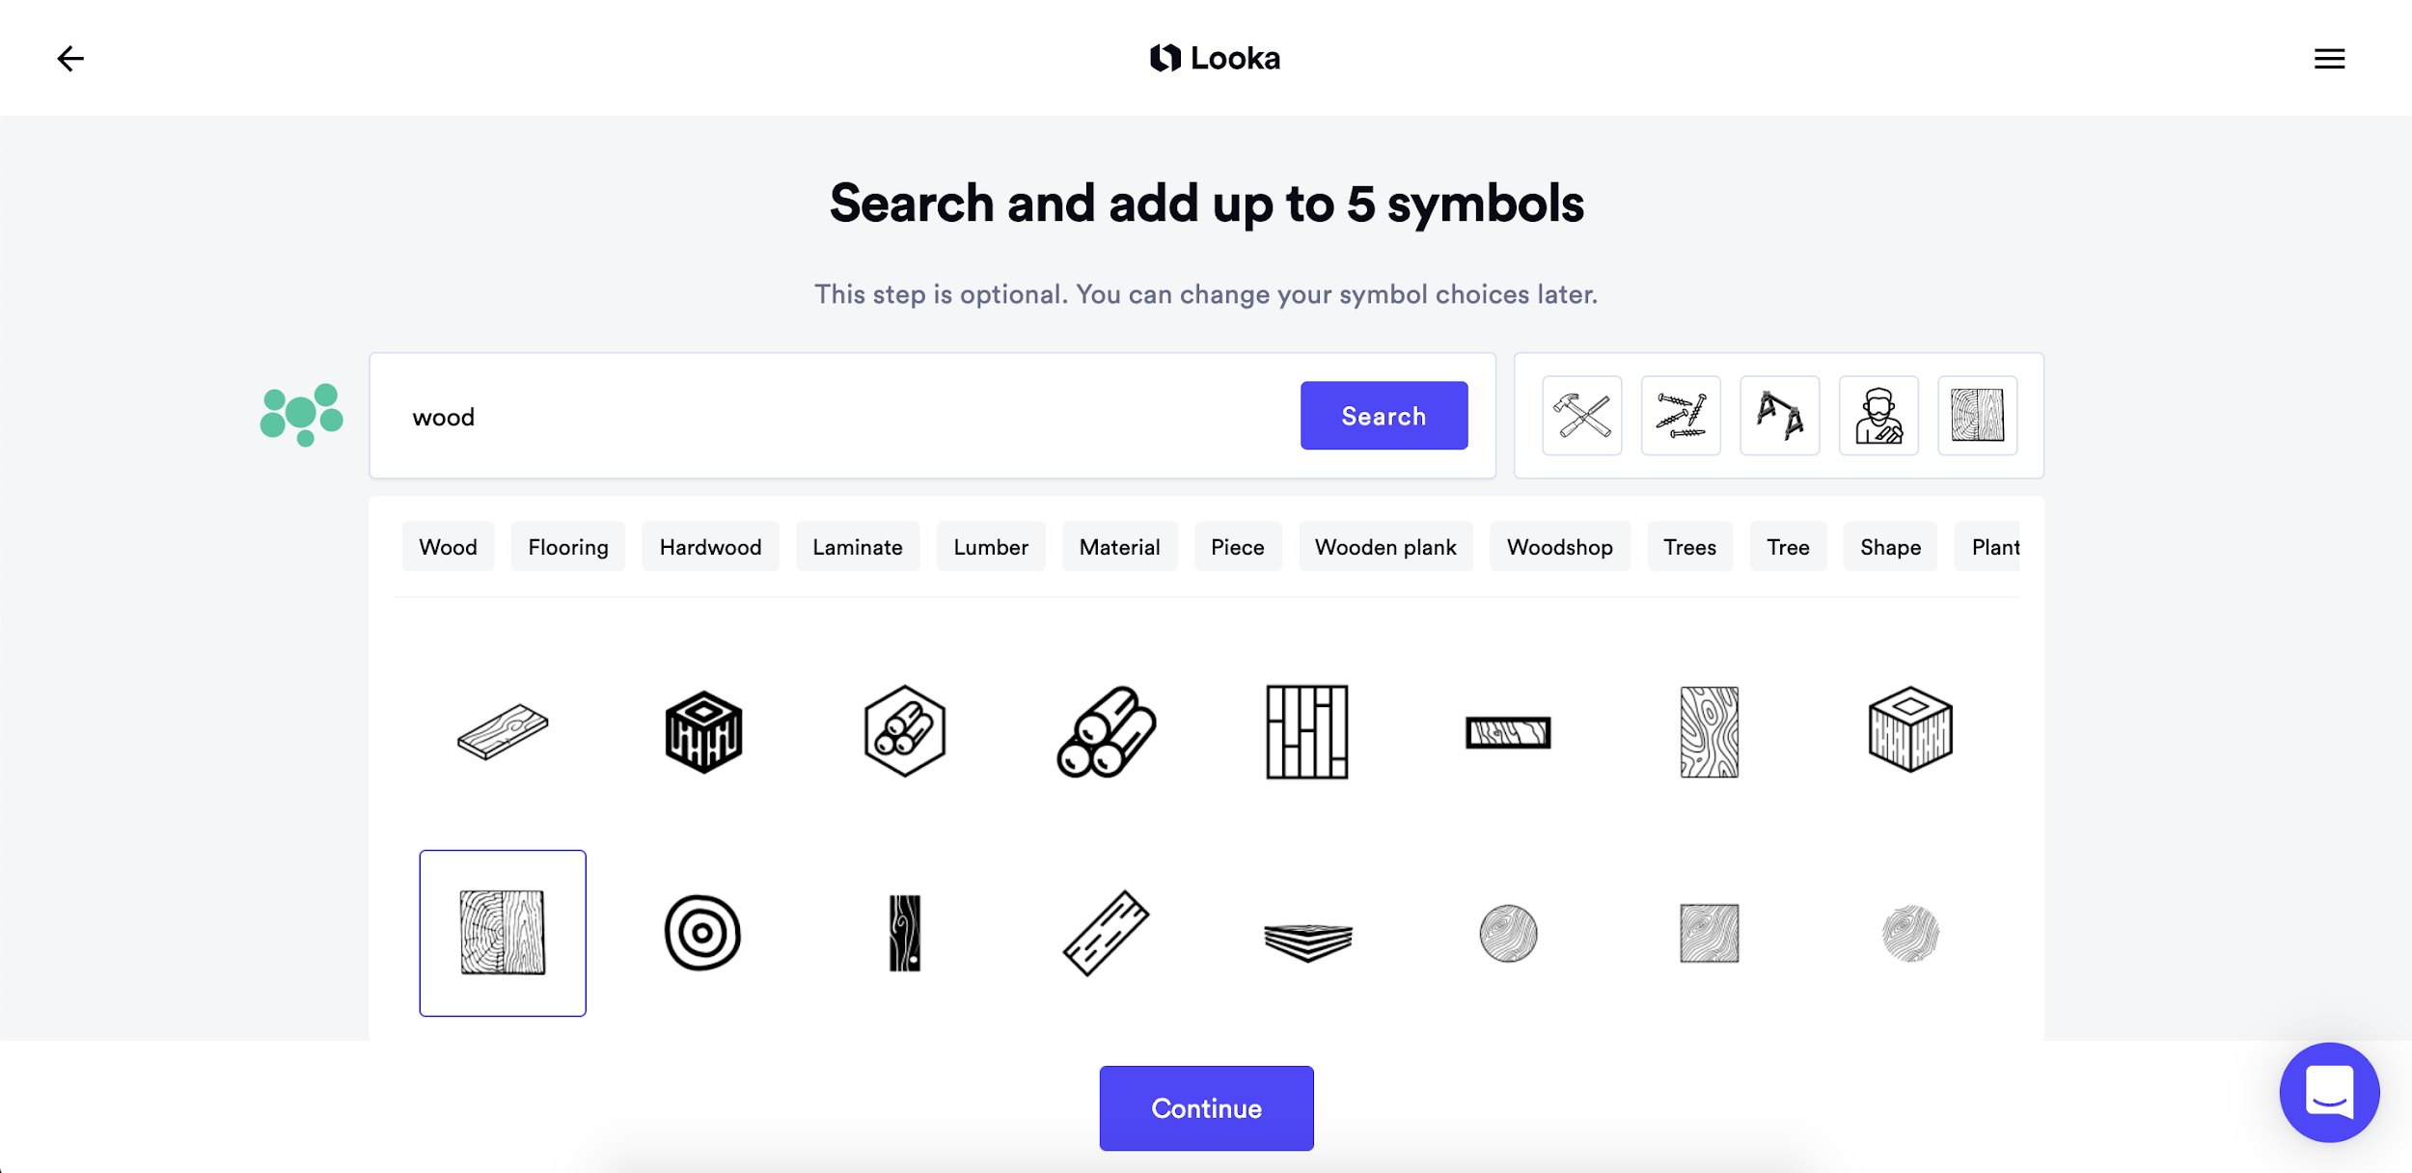Click the Woodshop filter tag
This screenshot has height=1173, width=2412.
click(x=1560, y=546)
